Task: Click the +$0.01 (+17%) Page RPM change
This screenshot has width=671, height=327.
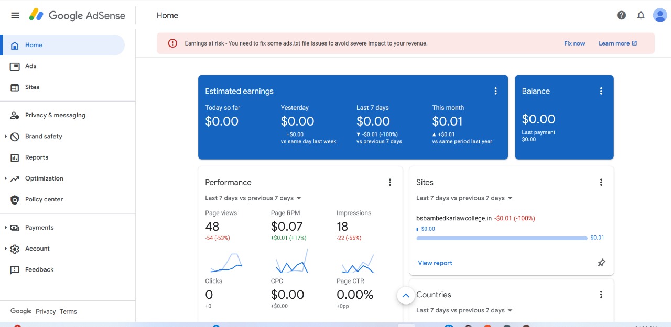Action: click(x=289, y=238)
